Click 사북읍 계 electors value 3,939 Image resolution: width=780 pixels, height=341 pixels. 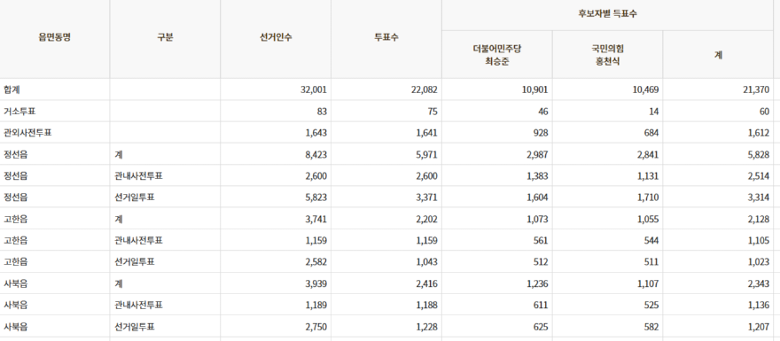(316, 283)
